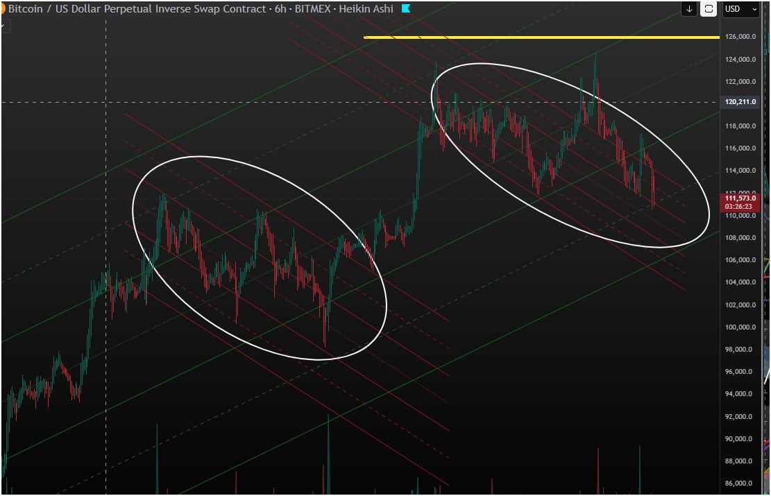The width and height of the screenshot is (771, 496).
Task: Click the 104,000.0 price scale label
Action: pos(740,282)
